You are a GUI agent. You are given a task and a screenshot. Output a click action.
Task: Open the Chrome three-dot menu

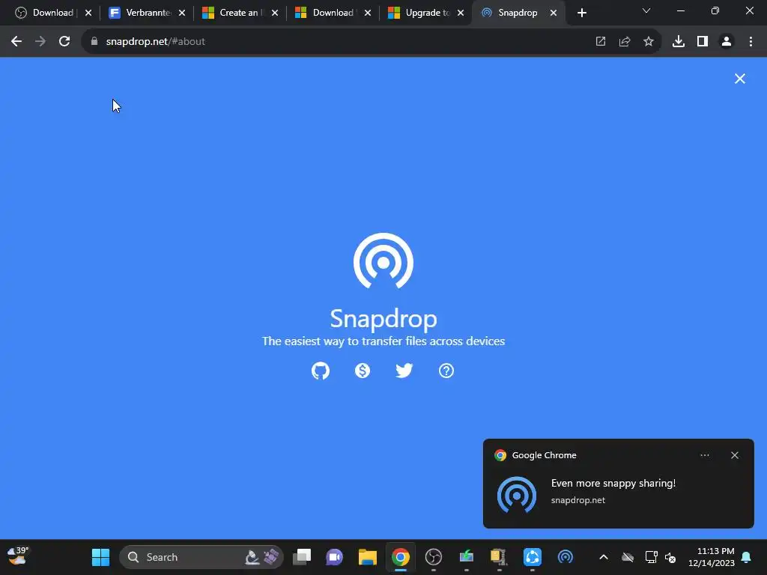tap(751, 42)
